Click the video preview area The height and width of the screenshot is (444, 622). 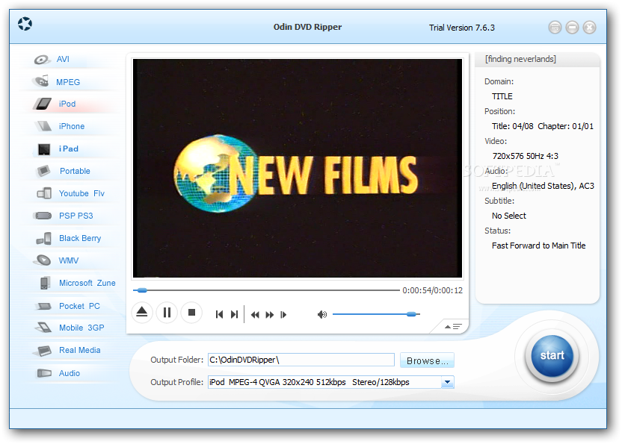point(298,169)
